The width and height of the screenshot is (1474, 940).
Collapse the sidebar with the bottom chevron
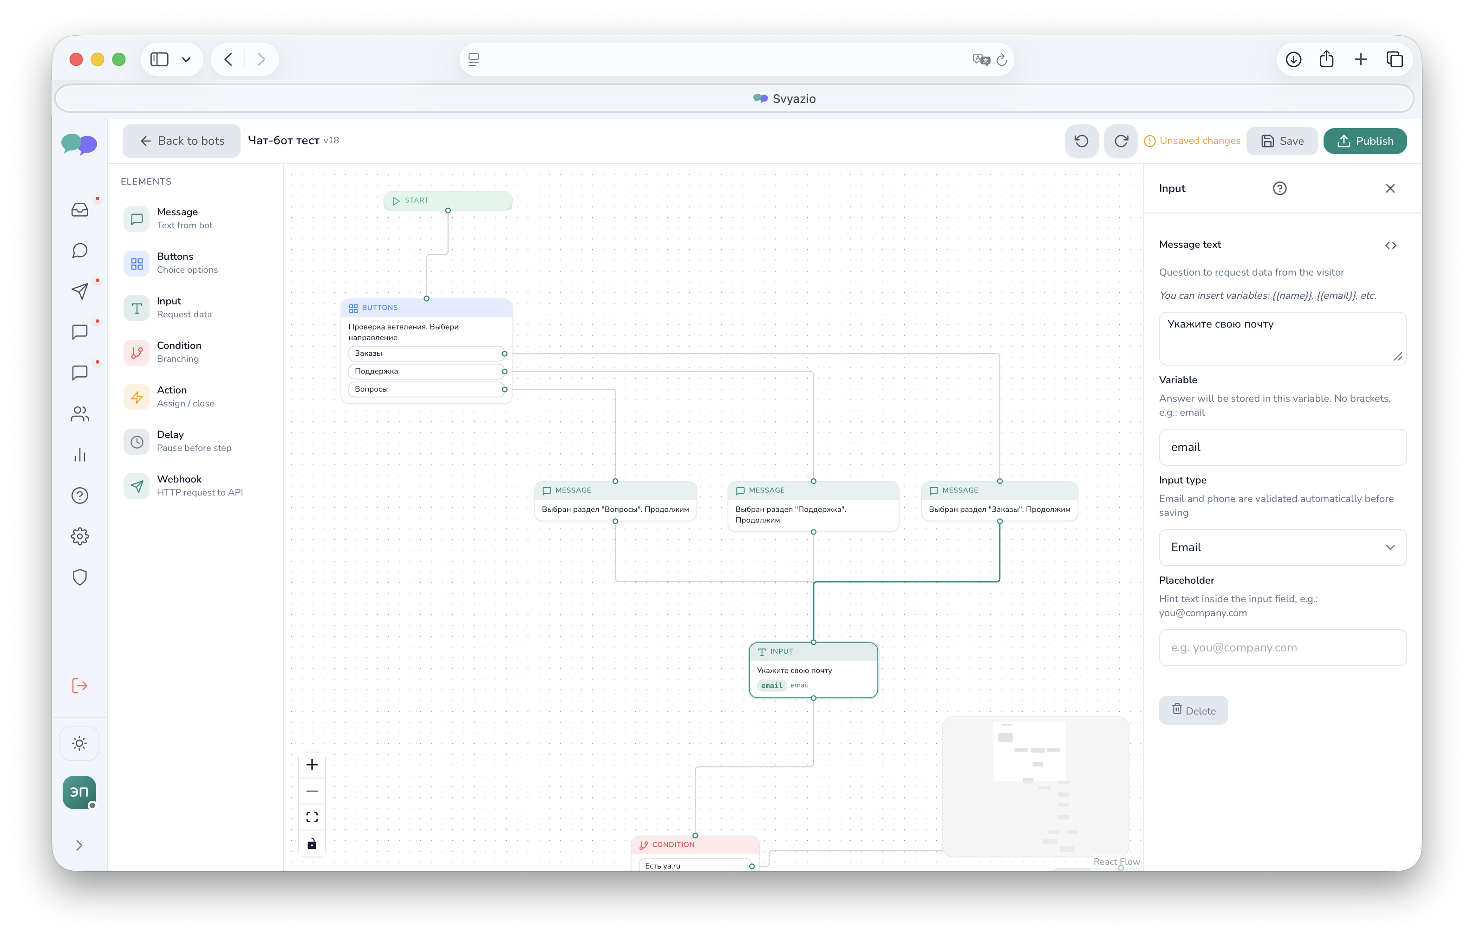[x=79, y=844]
